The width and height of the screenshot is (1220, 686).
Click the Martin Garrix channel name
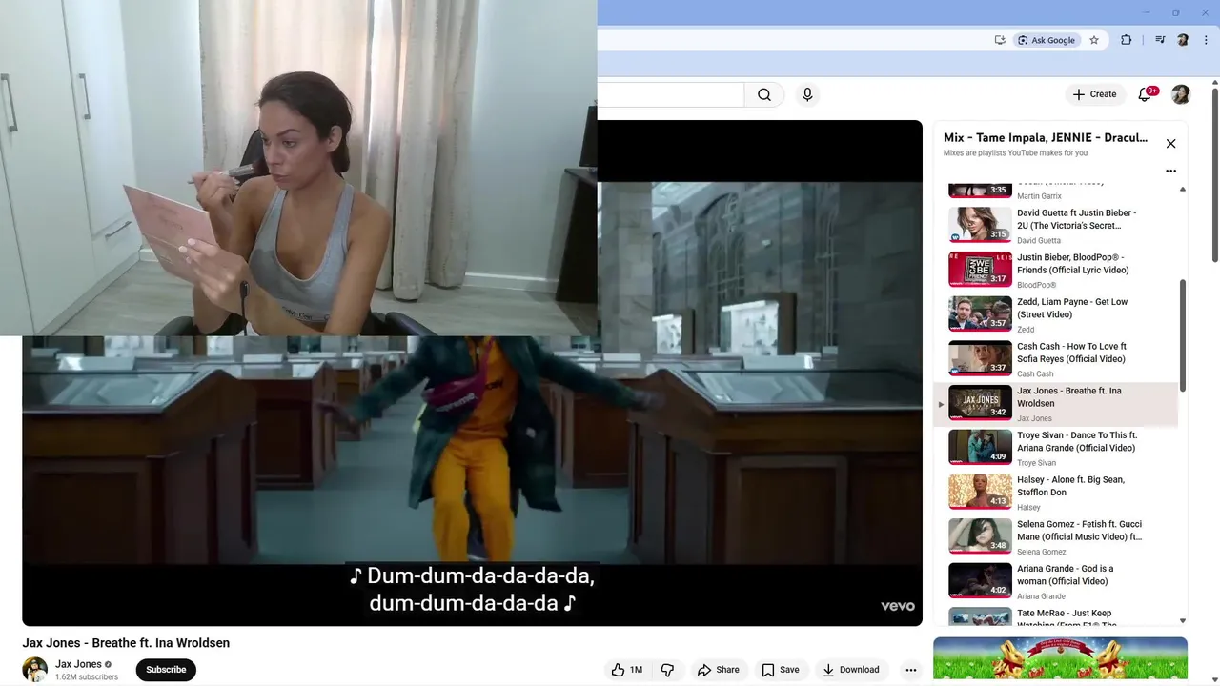pos(1039,196)
